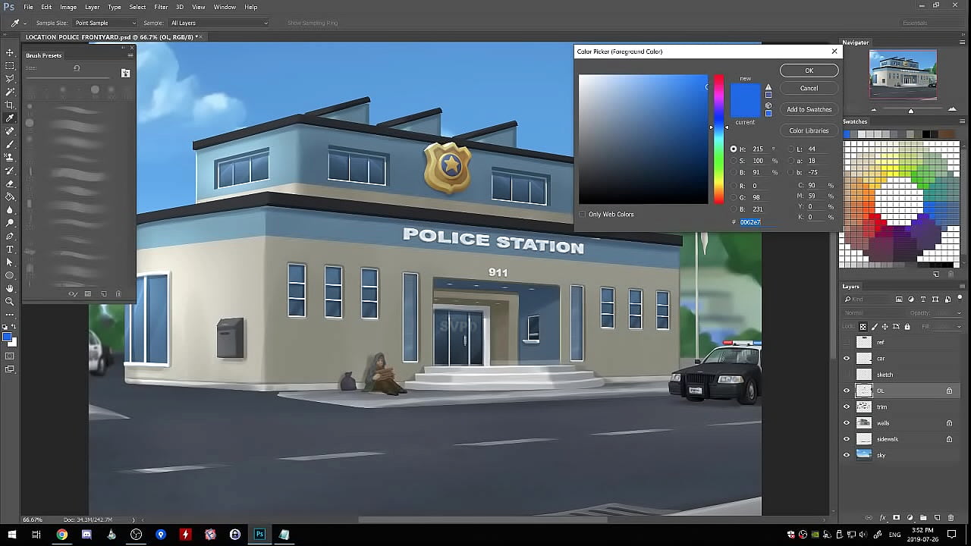Enable Only Web Colors in Color Picker
Image resolution: width=971 pixels, height=546 pixels.
583,214
